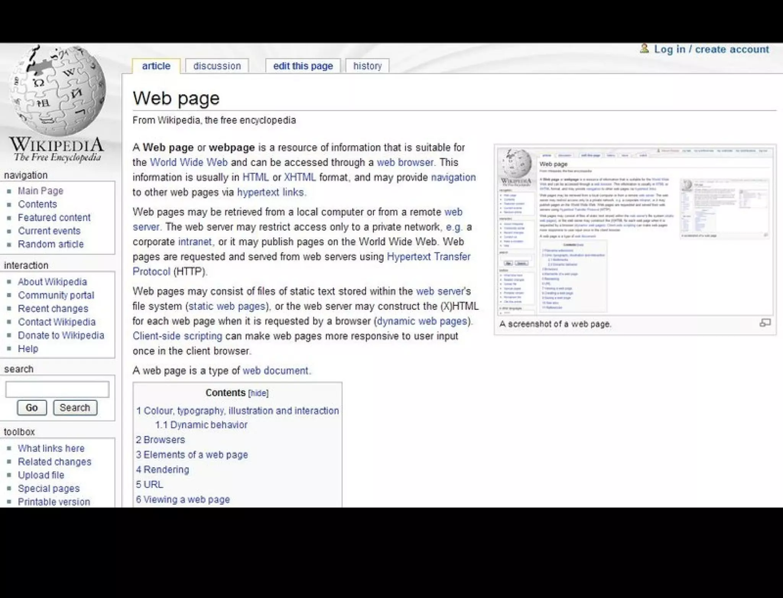
Task: Go to Random article in navigation
Action: pyautogui.click(x=50, y=244)
